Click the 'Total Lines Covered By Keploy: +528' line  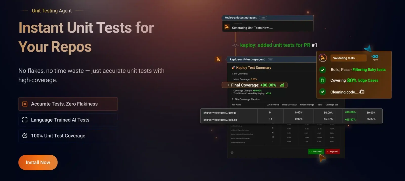point(252,94)
